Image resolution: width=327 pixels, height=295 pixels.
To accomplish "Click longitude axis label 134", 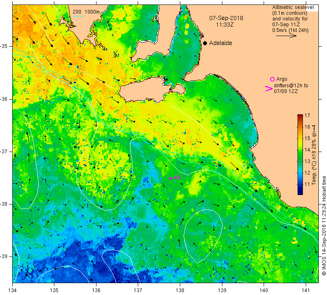I will click(13, 290).
